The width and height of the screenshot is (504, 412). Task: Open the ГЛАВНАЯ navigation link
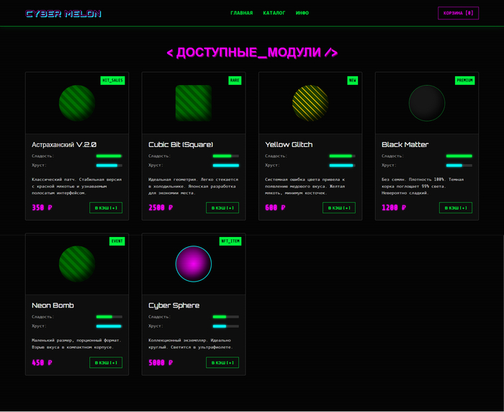[241, 13]
